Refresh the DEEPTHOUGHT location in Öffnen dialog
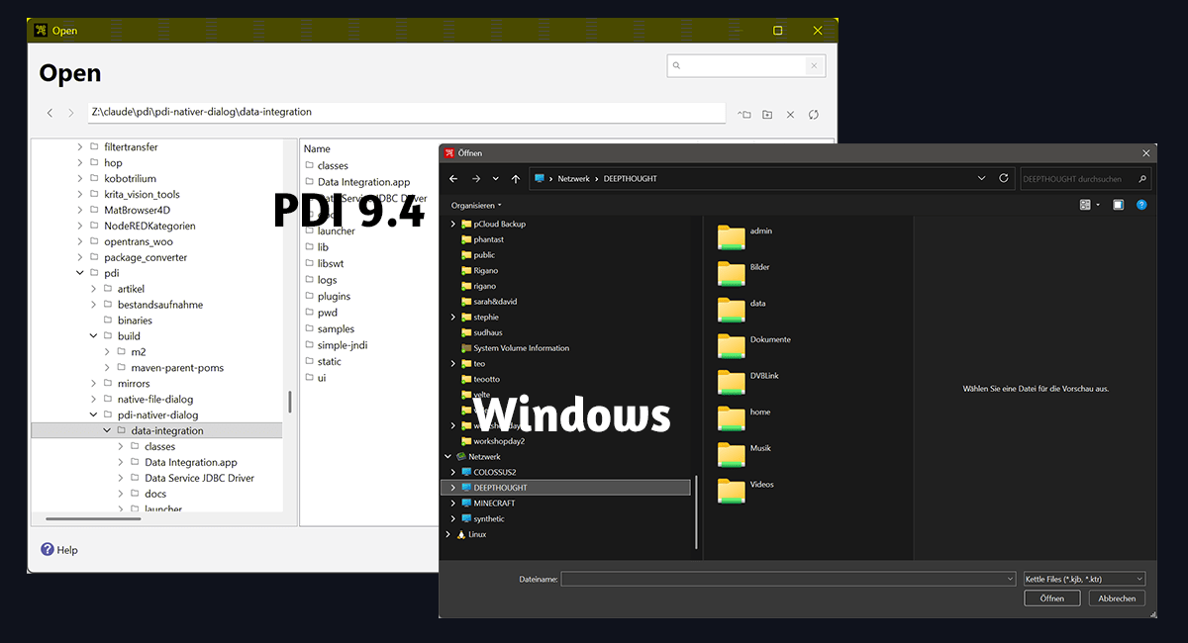1188x643 pixels. click(x=1004, y=178)
